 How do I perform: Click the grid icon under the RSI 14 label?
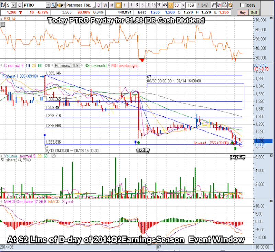click(x=3, y=24)
